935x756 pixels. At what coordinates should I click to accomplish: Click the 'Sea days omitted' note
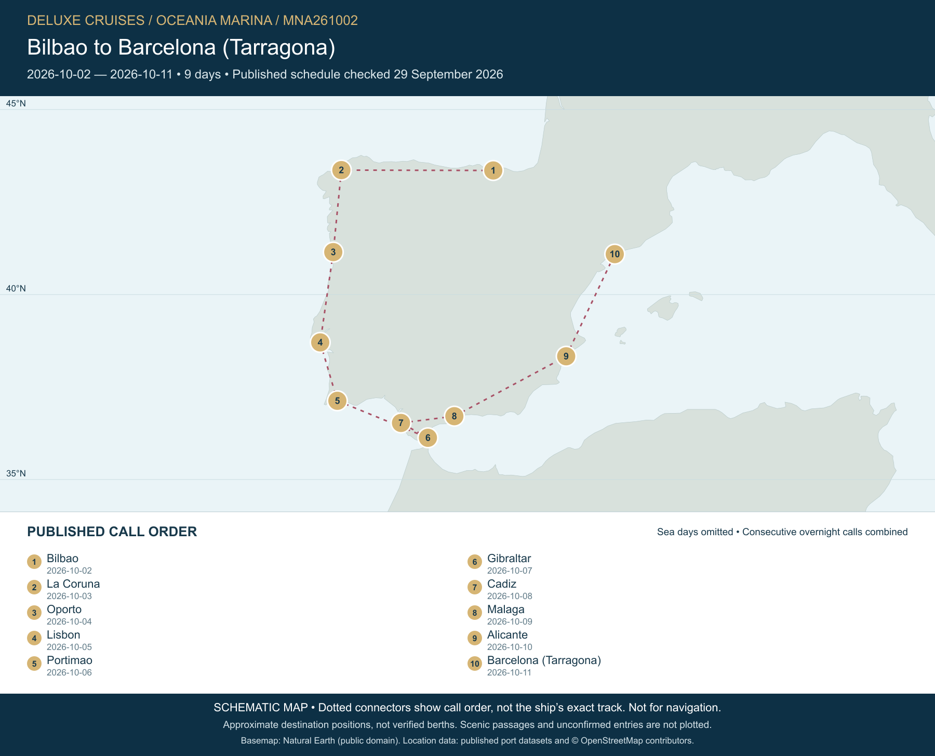pyautogui.click(x=695, y=532)
